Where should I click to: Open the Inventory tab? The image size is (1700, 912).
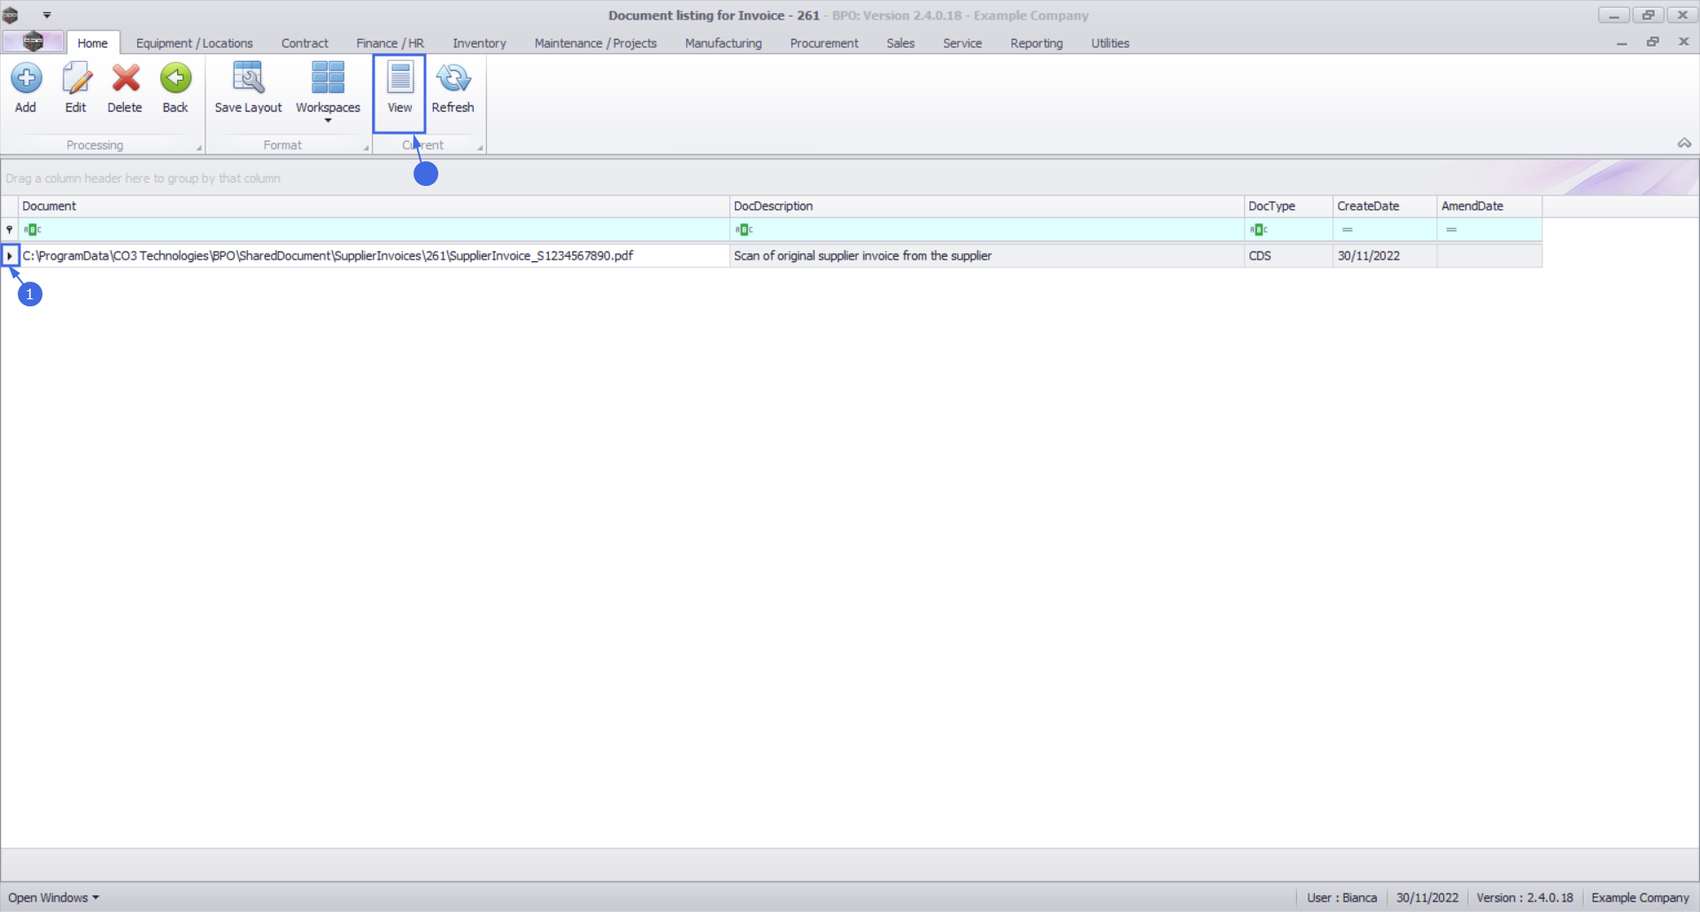coord(479,43)
